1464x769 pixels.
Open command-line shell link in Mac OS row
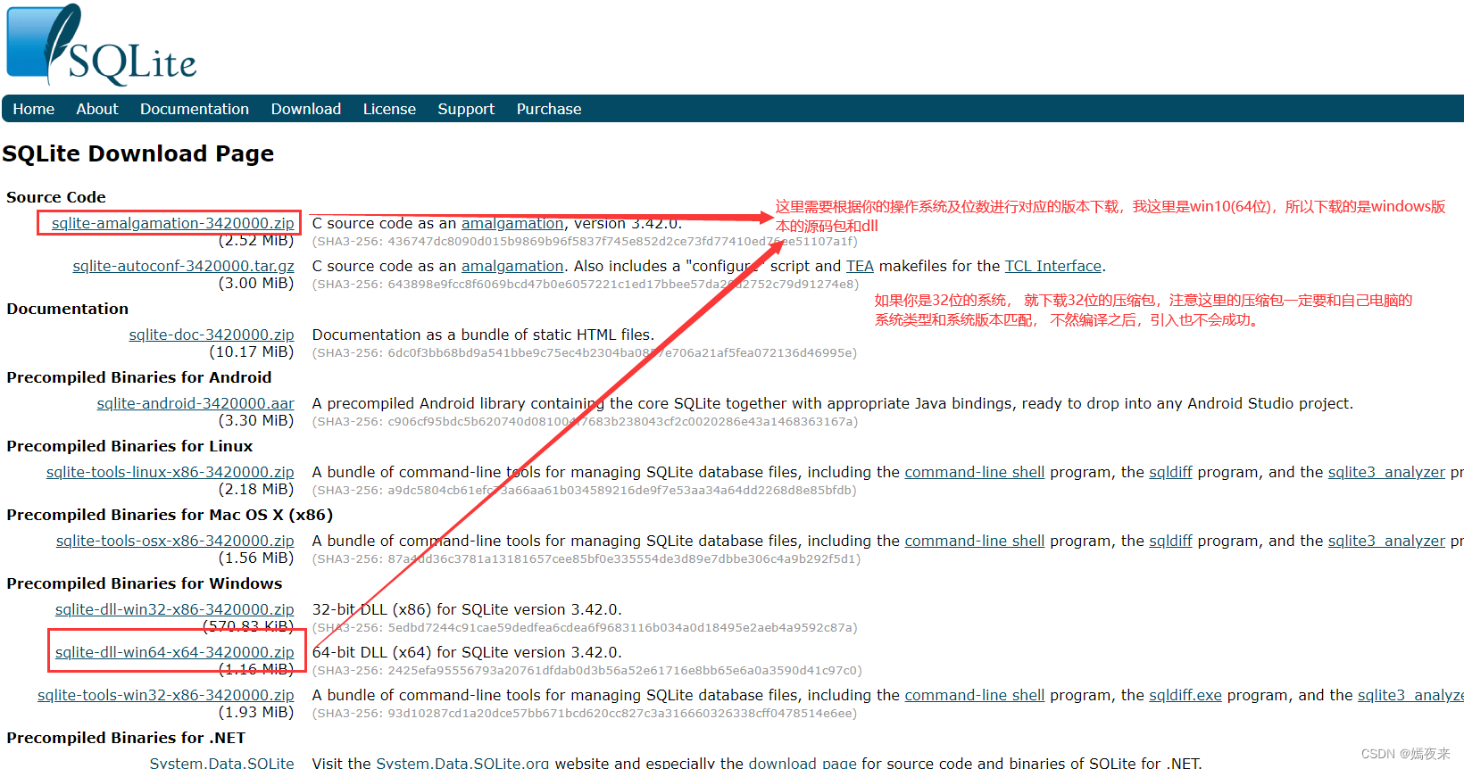click(x=975, y=541)
